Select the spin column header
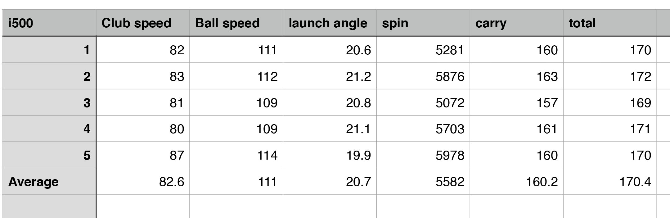 pos(423,23)
